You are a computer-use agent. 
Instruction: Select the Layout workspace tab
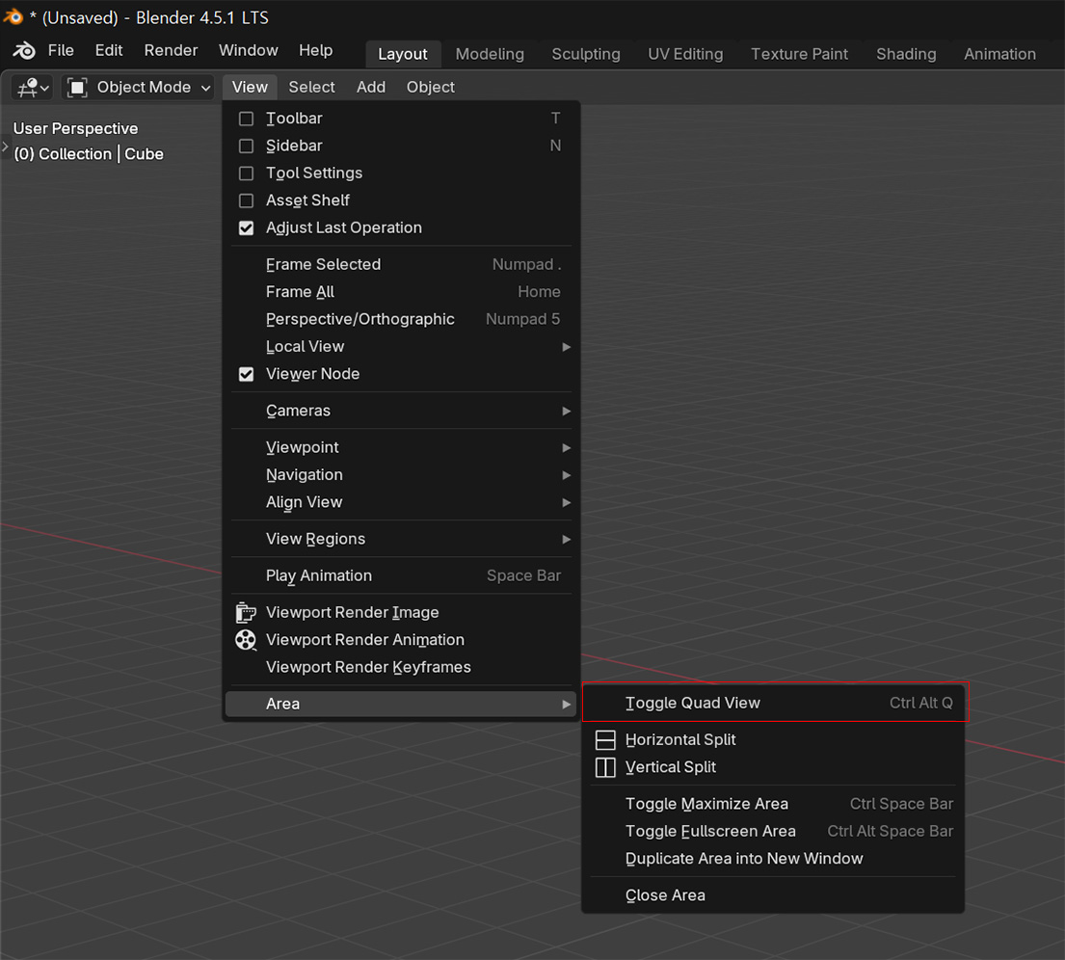pyautogui.click(x=403, y=54)
